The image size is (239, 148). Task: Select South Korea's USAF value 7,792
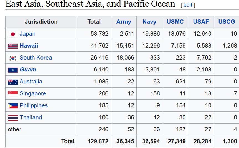point(204,58)
